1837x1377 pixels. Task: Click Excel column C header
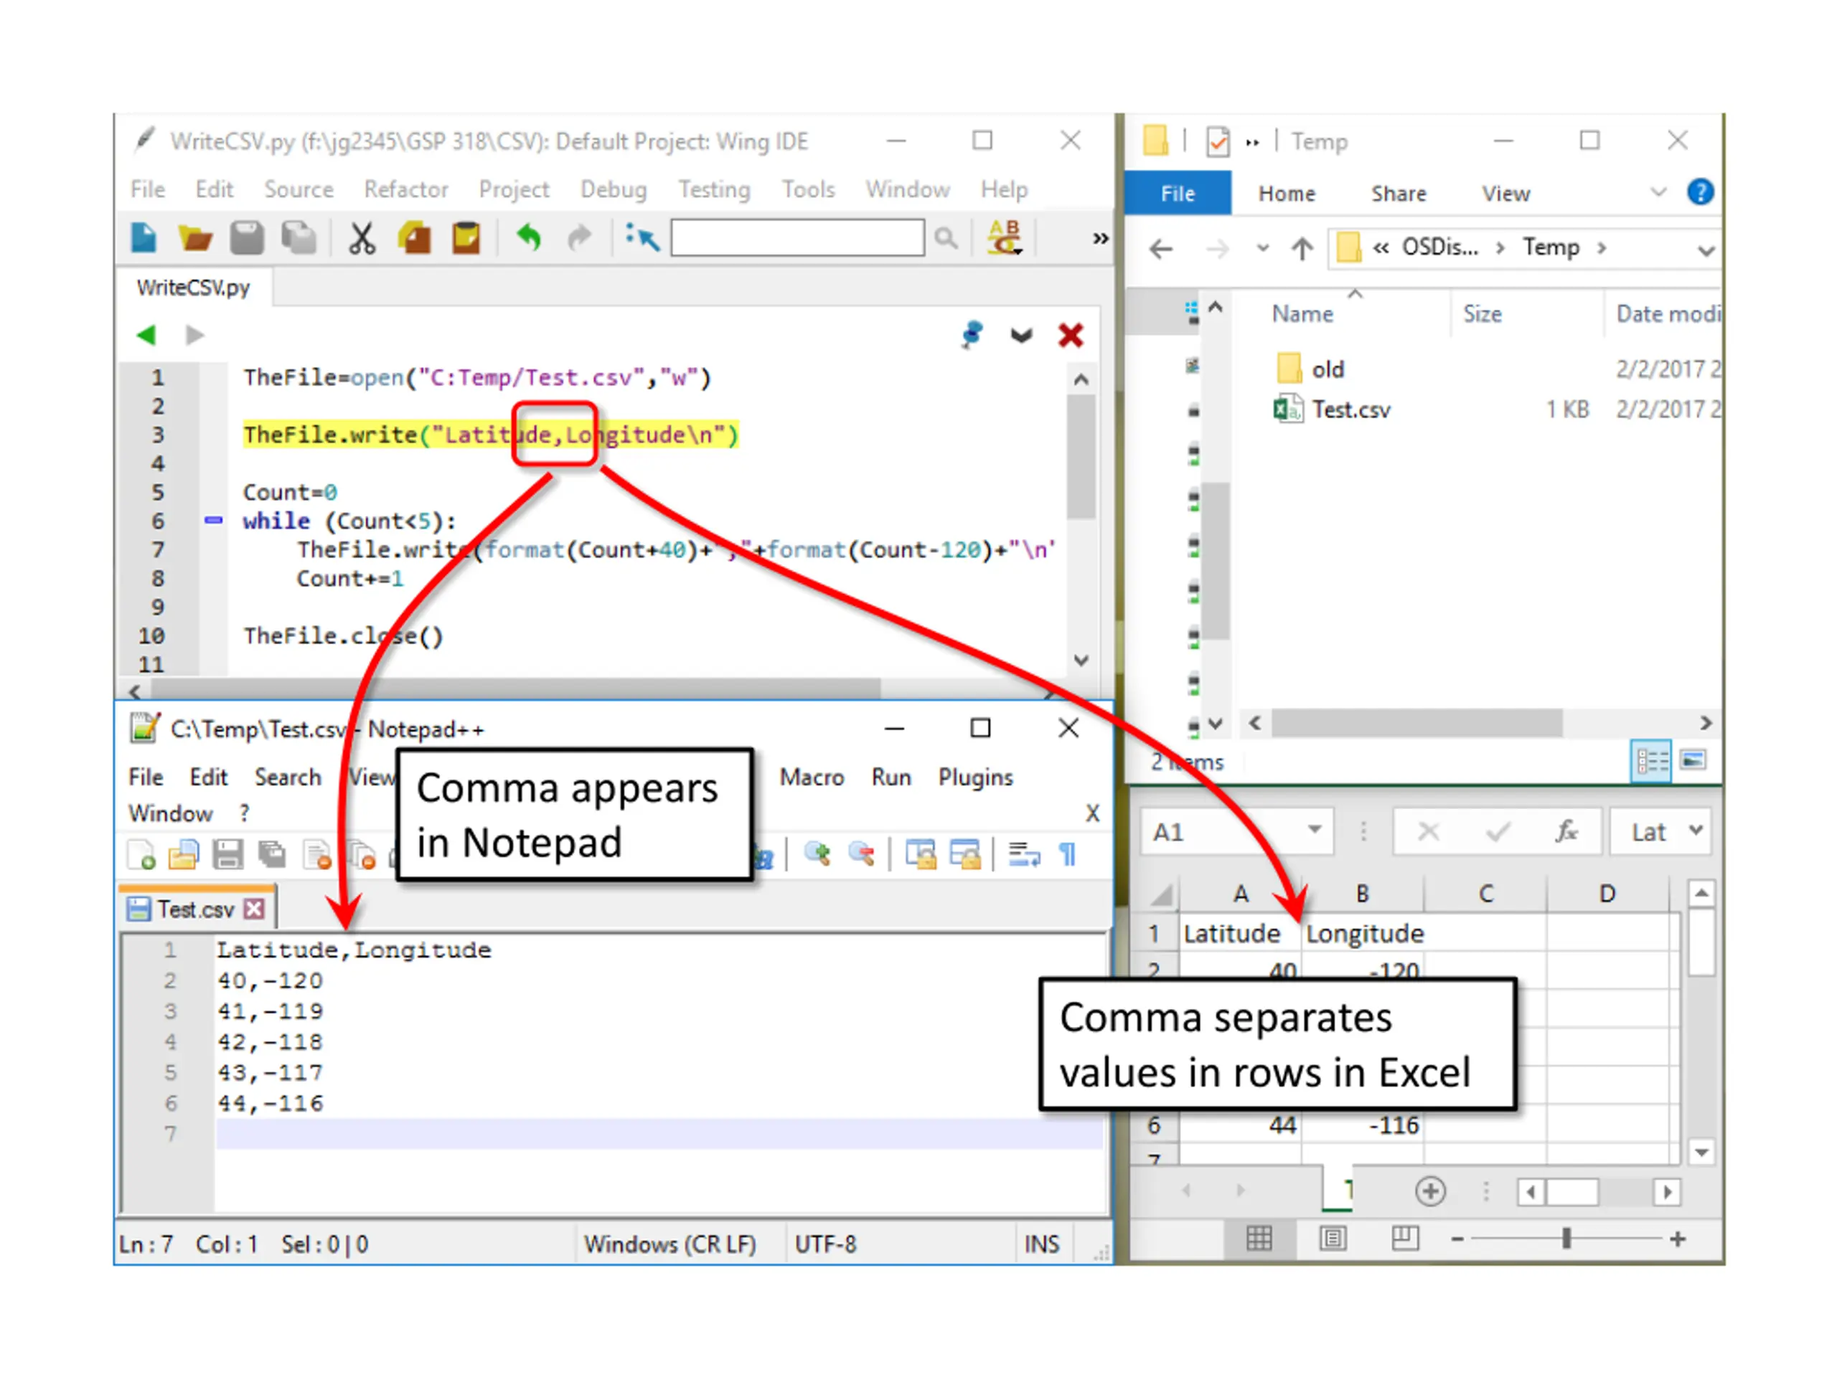click(1485, 894)
